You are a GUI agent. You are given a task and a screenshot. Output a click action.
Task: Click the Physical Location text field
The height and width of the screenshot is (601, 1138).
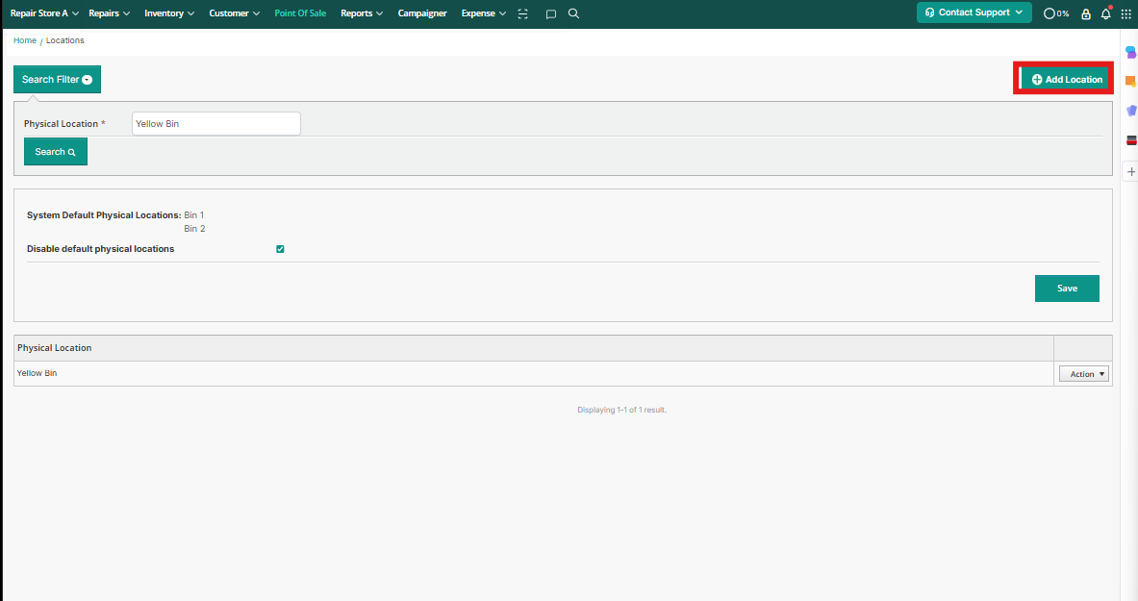(215, 124)
